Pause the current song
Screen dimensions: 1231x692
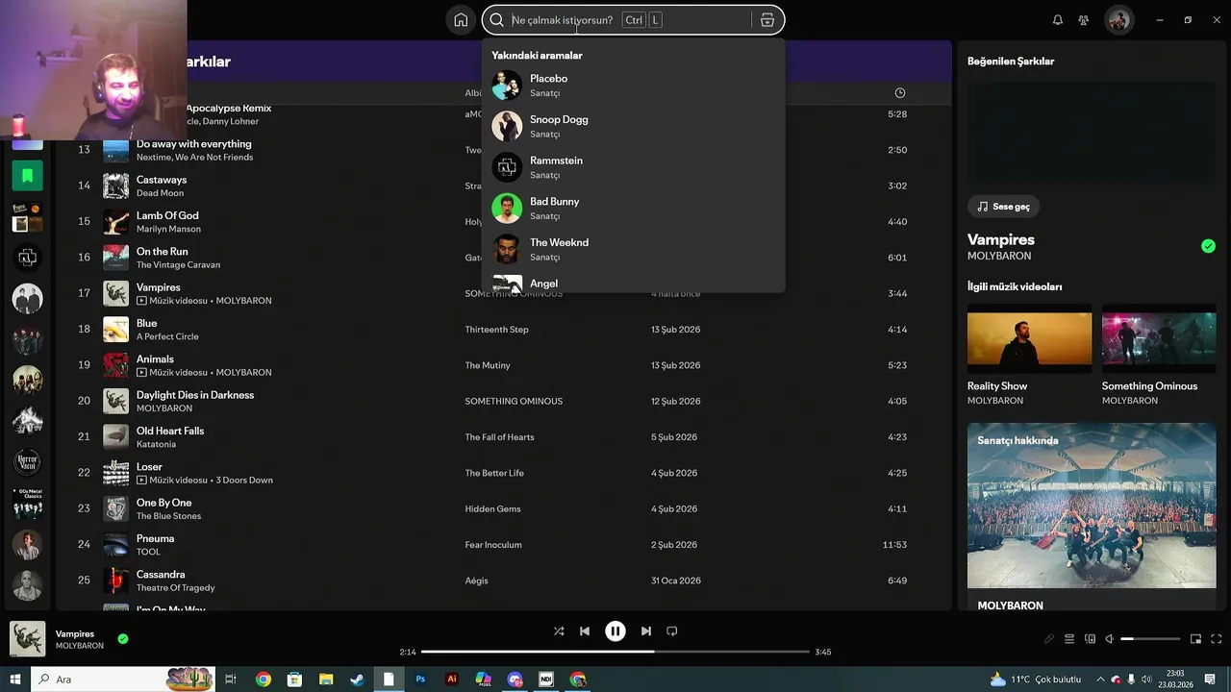pyautogui.click(x=615, y=631)
